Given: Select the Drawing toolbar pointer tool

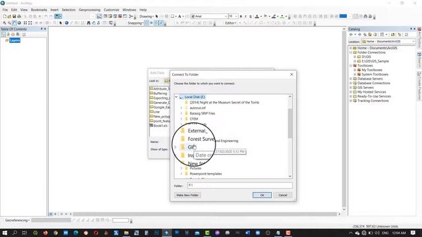Looking at the screenshot, I should coord(157,16).
